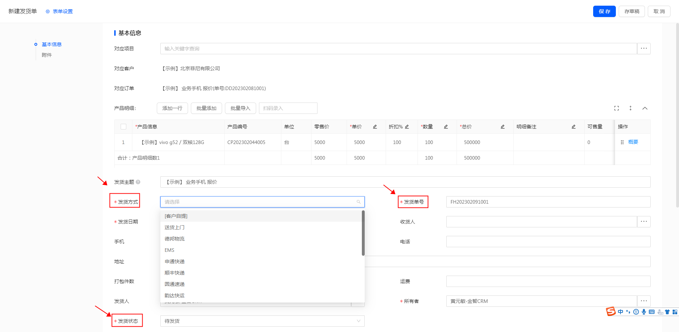Click product name 【示例】vivo g52 / 双核128G
The image size is (679, 332).
coord(172,142)
